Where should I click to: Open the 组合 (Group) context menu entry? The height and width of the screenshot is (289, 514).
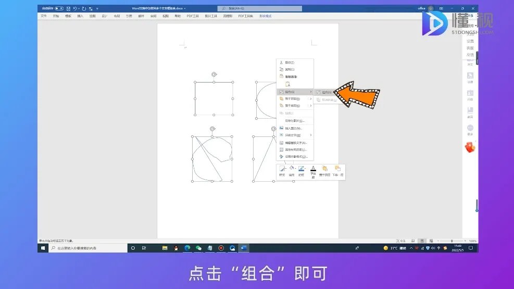(295, 92)
